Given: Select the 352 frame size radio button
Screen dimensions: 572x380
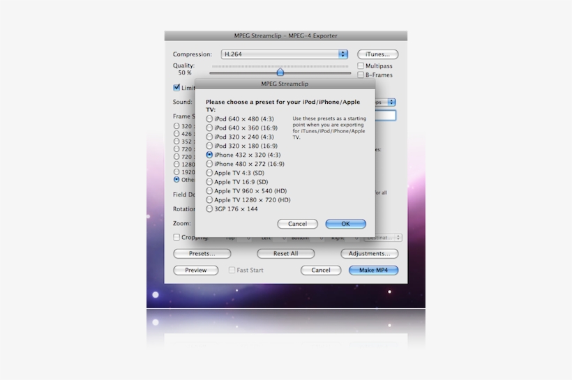Looking at the screenshot, I should pyautogui.click(x=176, y=141).
